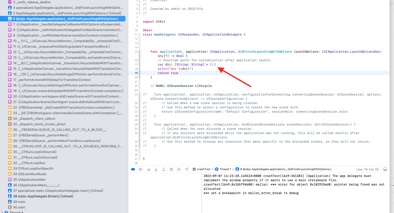
Task: Select frame 22 FBSSceneImpl _didCreateWithTransitionContext
Action: pos(63,107)
